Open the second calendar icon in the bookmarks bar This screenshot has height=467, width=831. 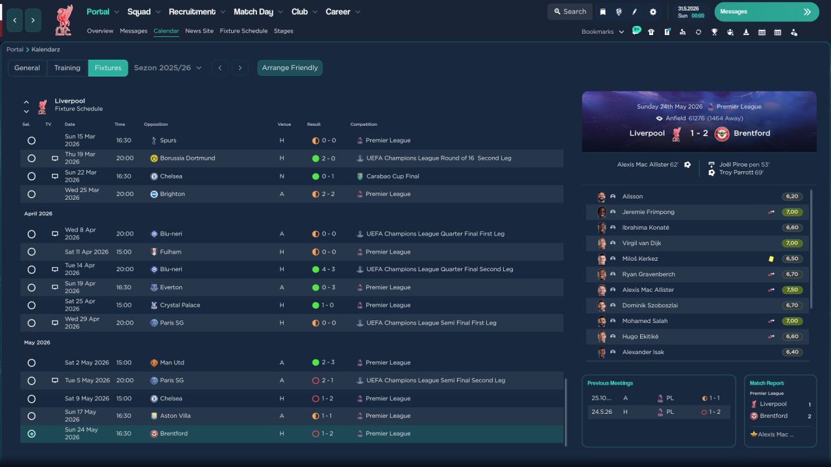(778, 32)
